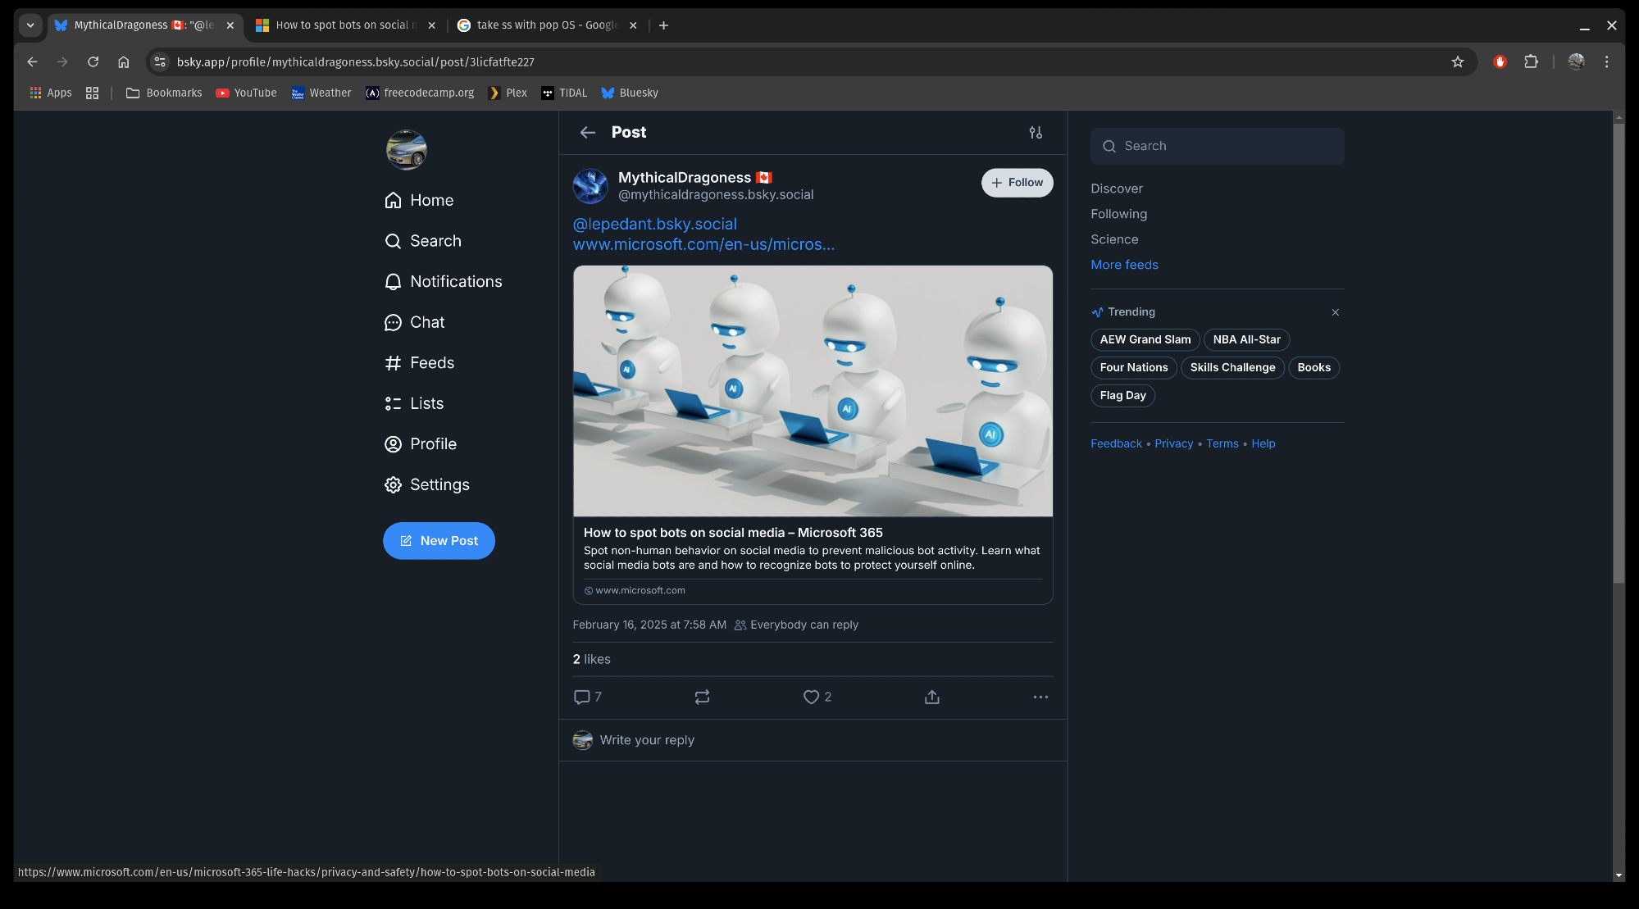Go back with Post arrow
Image resolution: width=1639 pixels, height=909 pixels.
(x=587, y=133)
